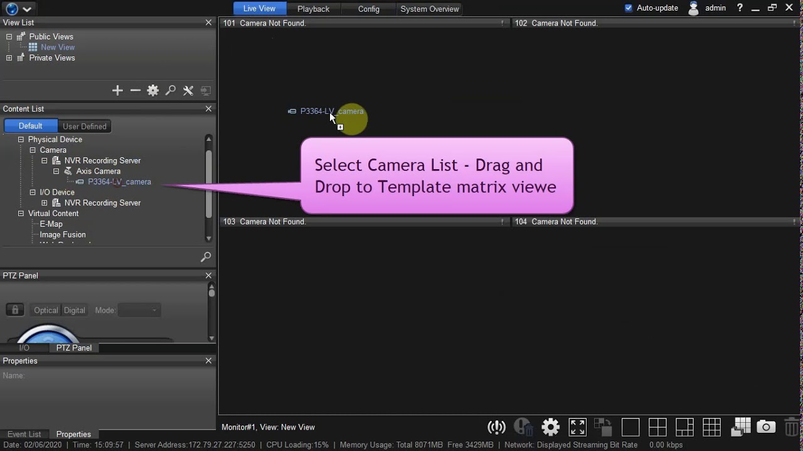Click the PTZ lock icon
Viewport: 803px width, 451px height.
pyautogui.click(x=15, y=310)
